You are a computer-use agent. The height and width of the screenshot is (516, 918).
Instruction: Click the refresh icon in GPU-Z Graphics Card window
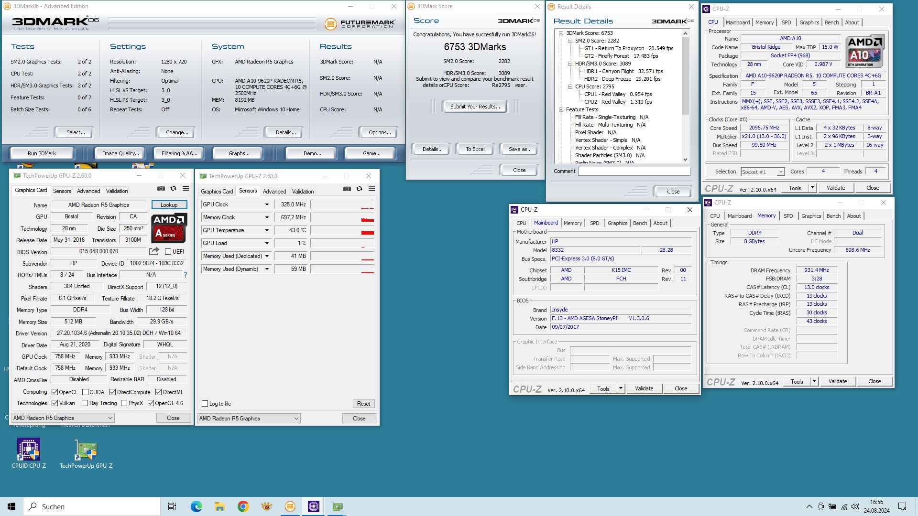tap(174, 189)
